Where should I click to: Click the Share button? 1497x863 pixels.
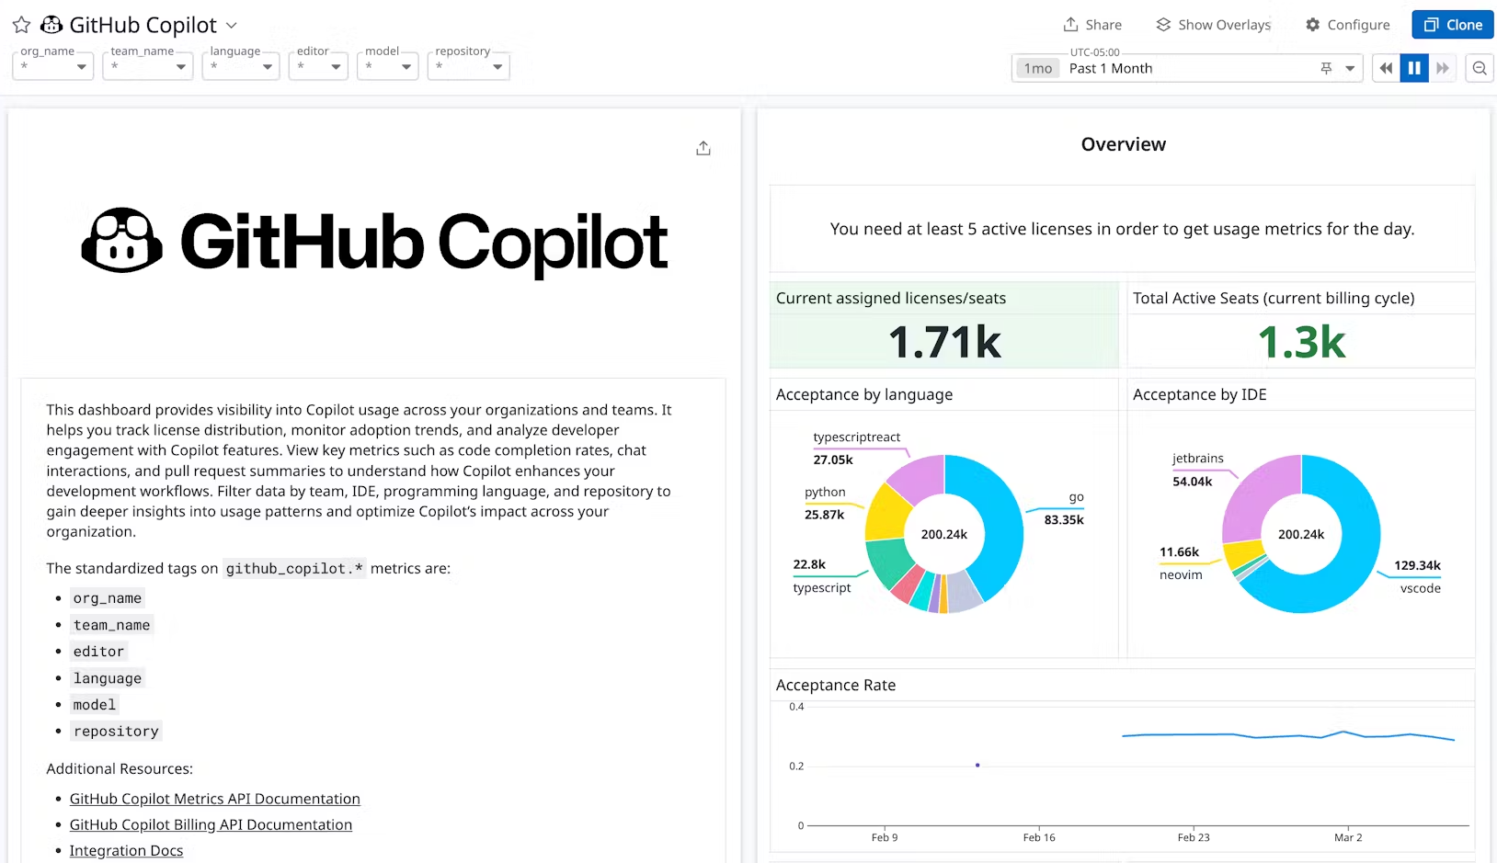(x=1092, y=25)
